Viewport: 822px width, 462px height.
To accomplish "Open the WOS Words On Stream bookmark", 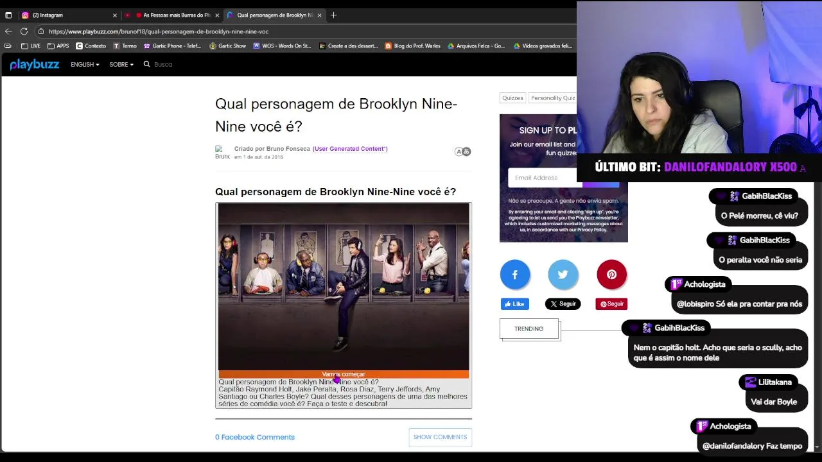I will [x=282, y=46].
